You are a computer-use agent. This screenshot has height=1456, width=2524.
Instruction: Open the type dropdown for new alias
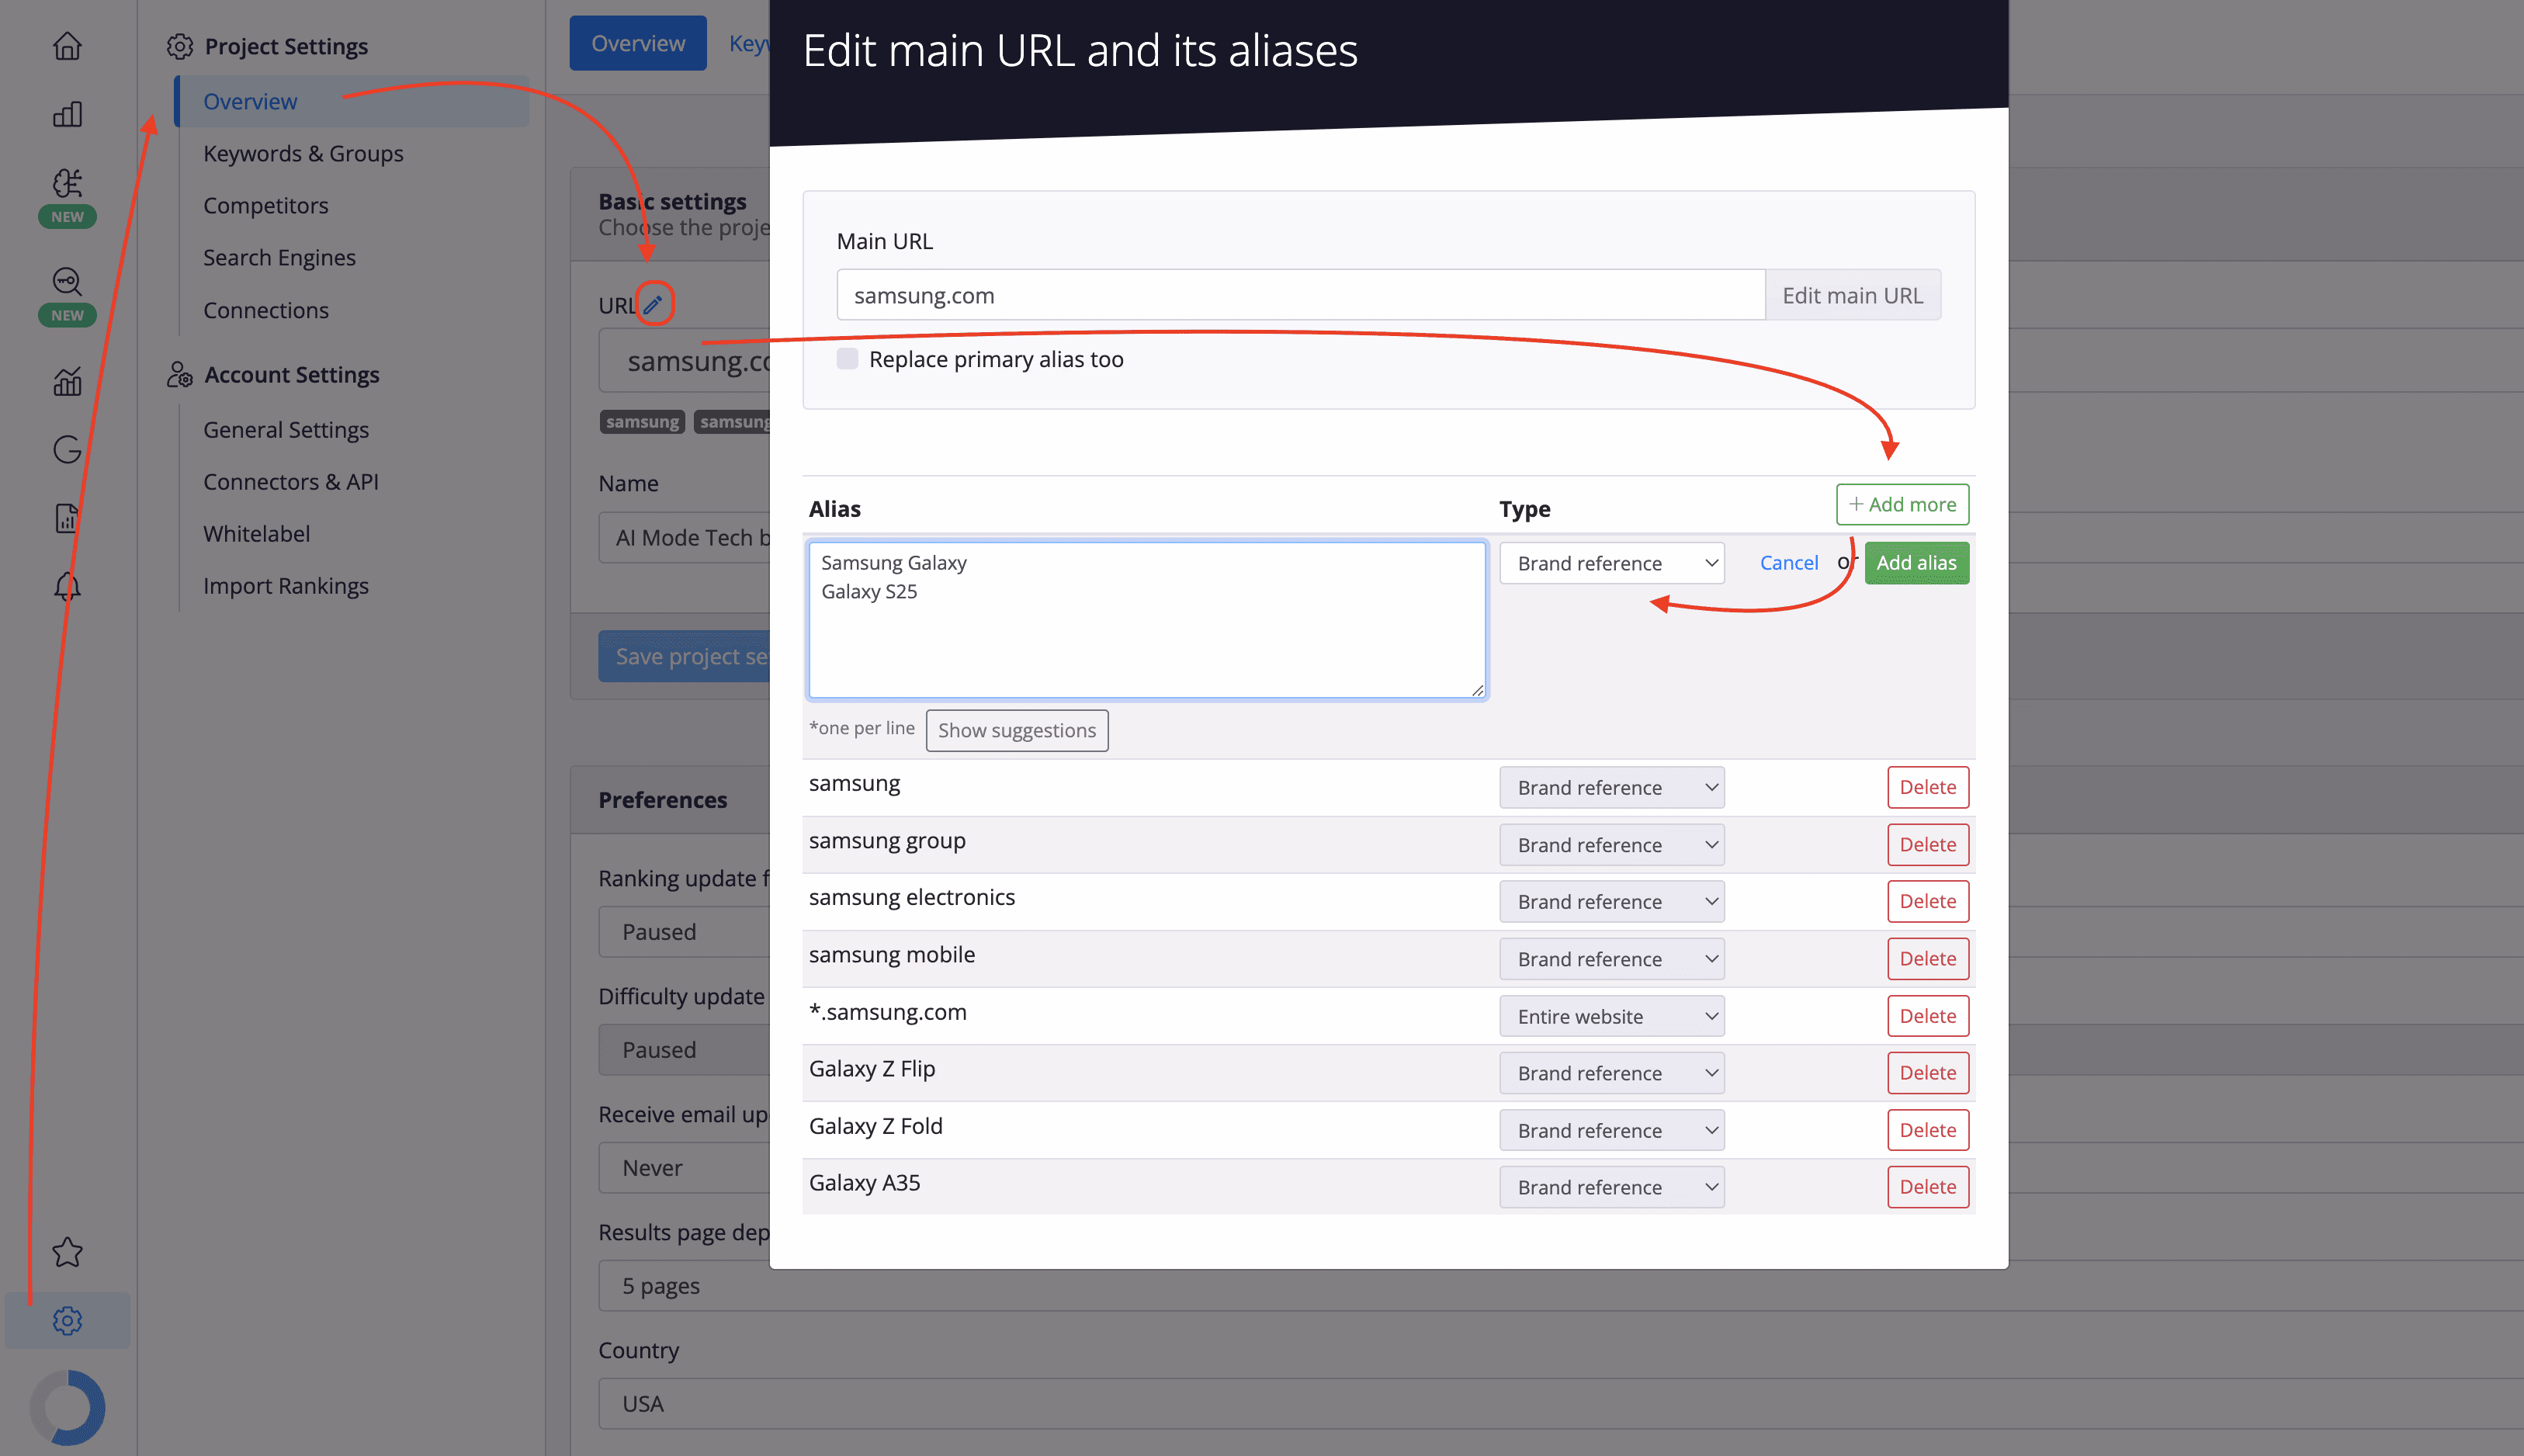click(1612, 563)
